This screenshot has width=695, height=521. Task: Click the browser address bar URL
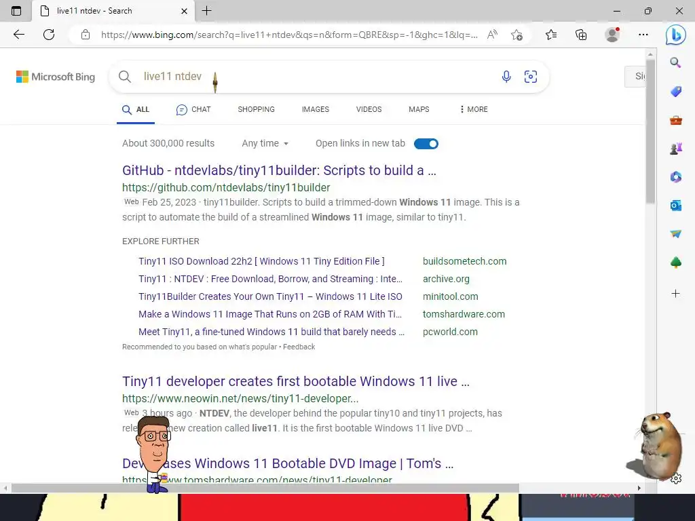pyautogui.click(x=289, y=35)
